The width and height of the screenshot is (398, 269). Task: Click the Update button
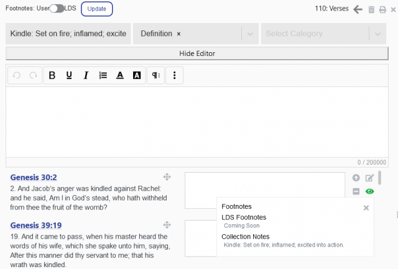click(x=96, y=9)
